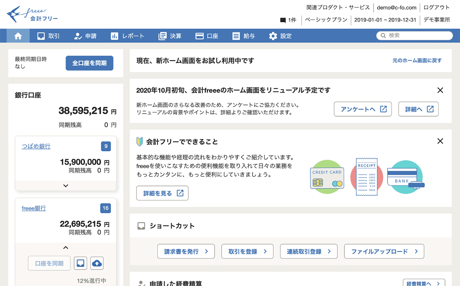Click the 銀行口座 section heading
The image size is (460, 286).
(28, 95)
